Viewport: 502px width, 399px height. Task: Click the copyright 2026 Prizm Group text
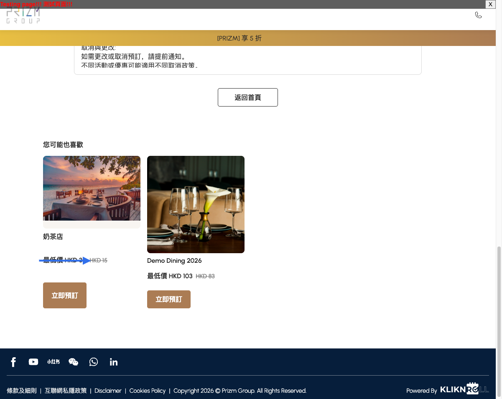(x=240, y=391)
